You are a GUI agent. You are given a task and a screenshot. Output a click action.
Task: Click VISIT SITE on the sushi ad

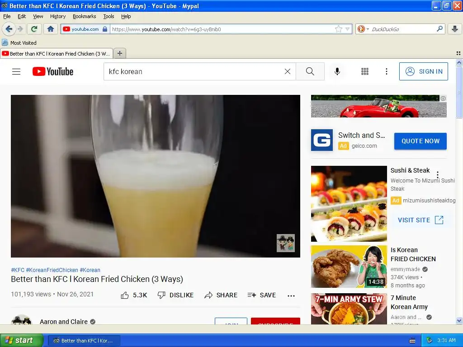420,220
